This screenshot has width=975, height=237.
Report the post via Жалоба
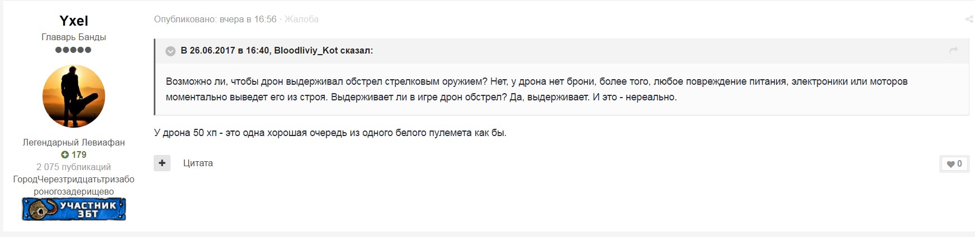(301, 19)
